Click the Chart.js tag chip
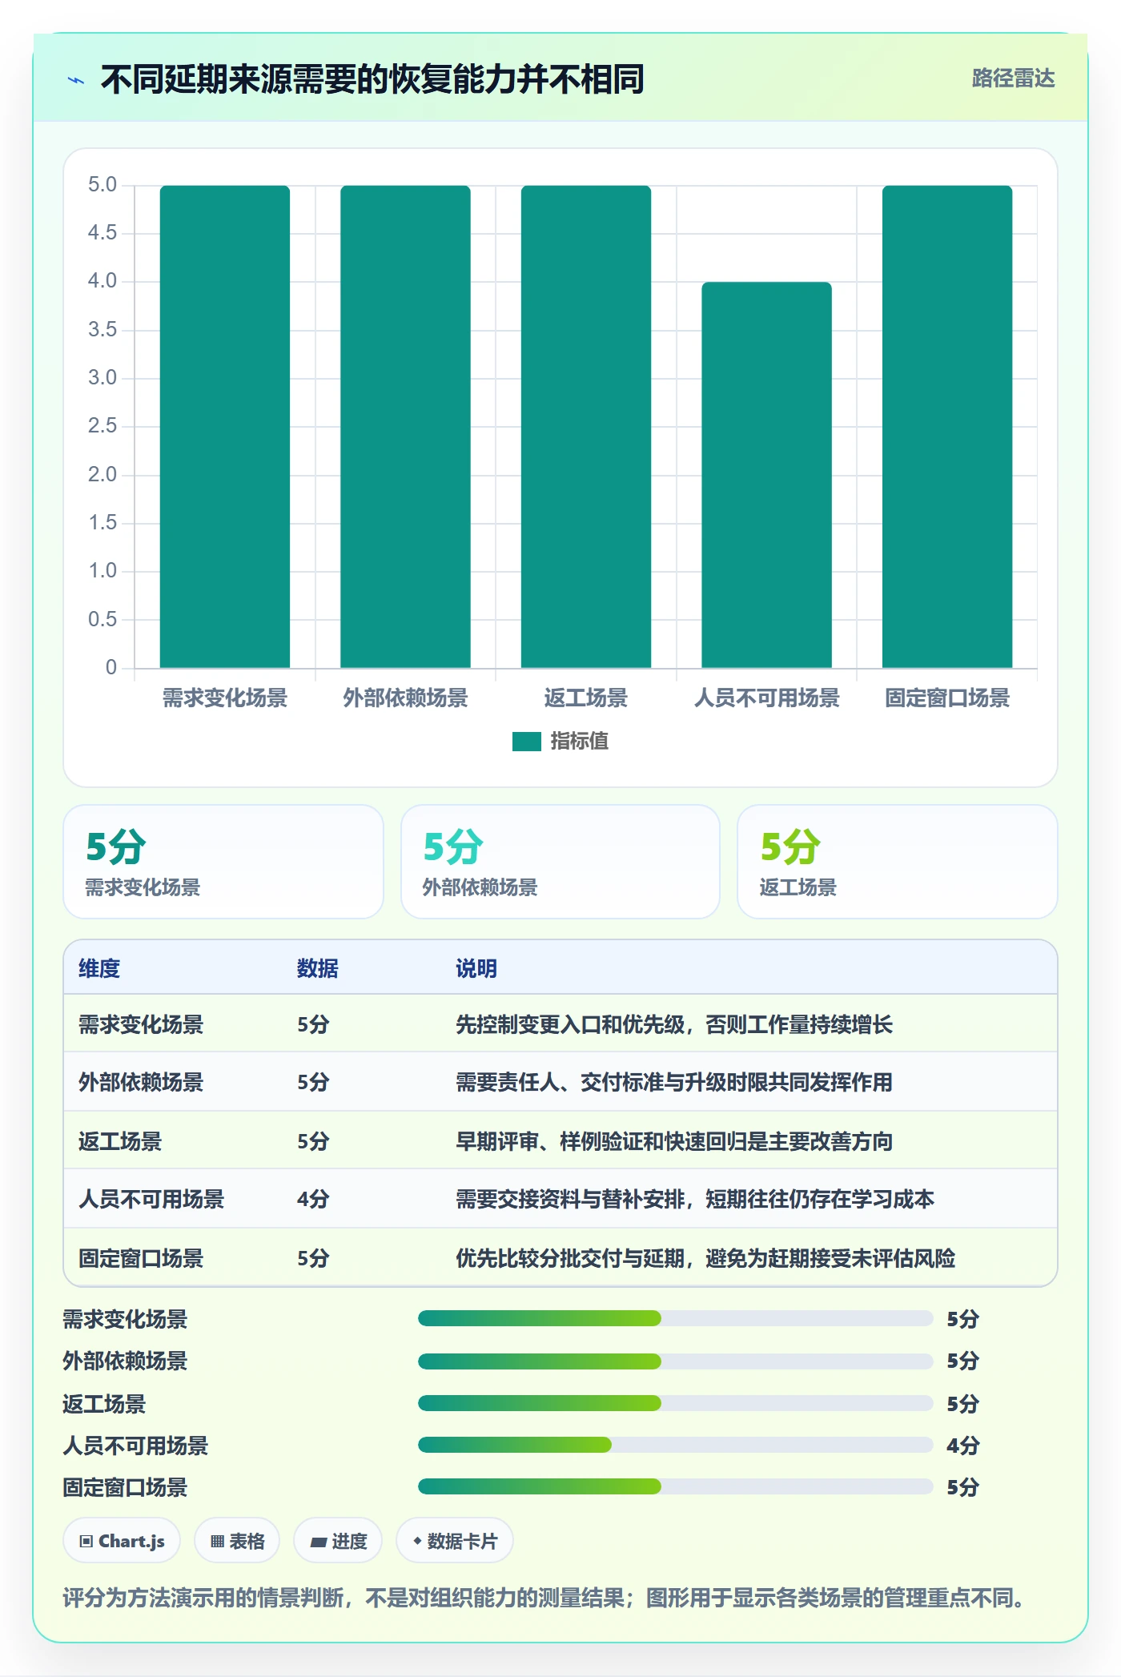Screen dimensions: 1121x1677 (x=122, y=1541)
